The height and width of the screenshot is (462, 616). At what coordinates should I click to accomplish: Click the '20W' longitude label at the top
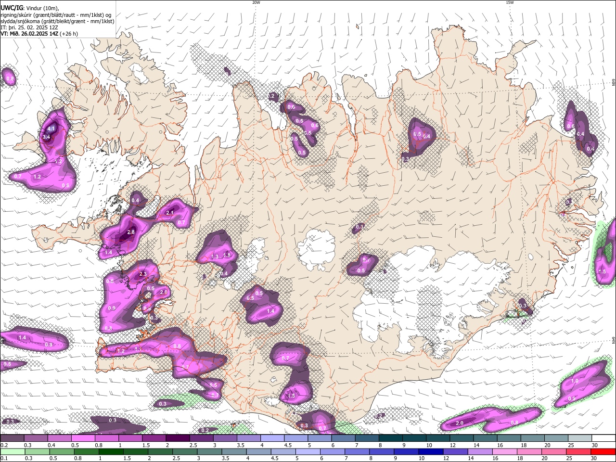point(256,2)
